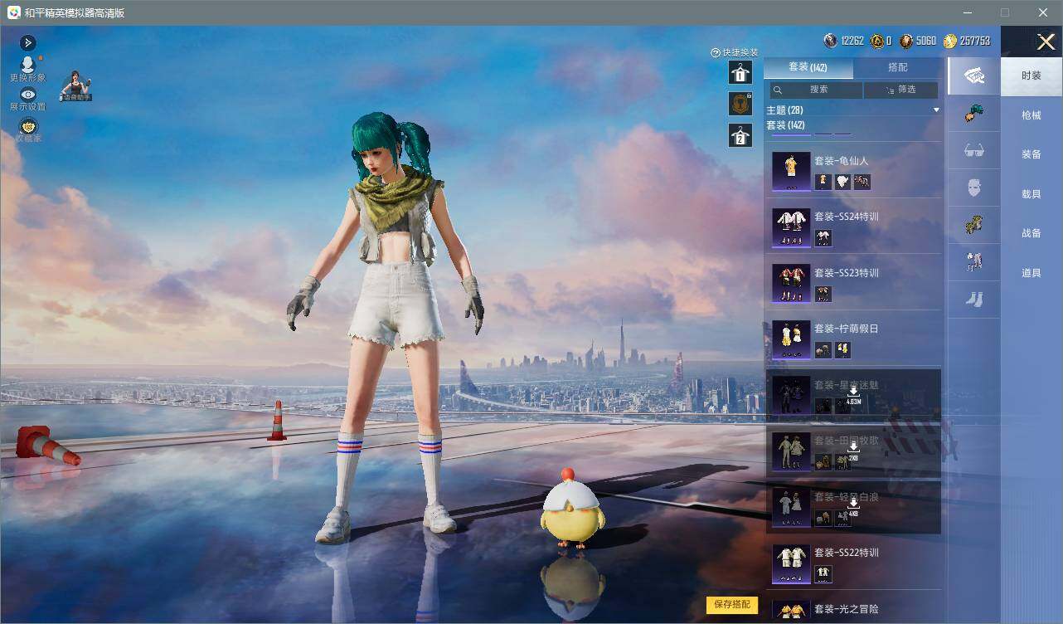Open the 时装 fashion tab
1063x624 pixels.
1031,76
